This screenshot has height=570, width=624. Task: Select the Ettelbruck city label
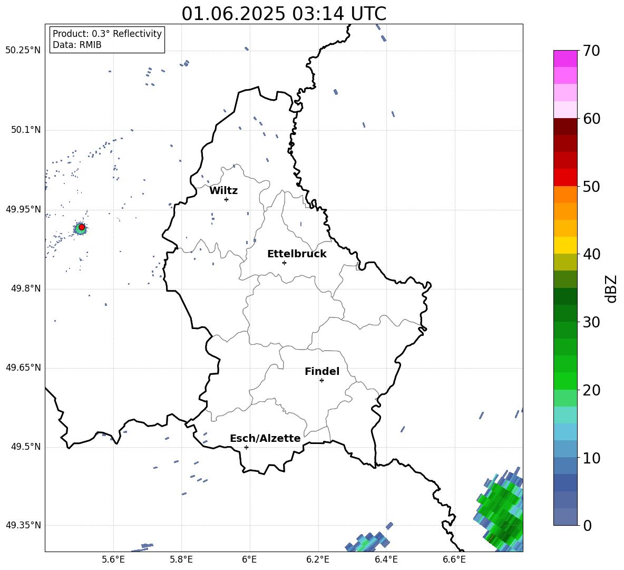(297, 254)
